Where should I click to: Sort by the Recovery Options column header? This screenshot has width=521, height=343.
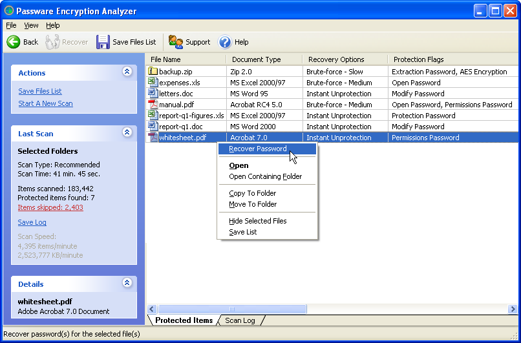pyautogui.click(x=345, y=59)
